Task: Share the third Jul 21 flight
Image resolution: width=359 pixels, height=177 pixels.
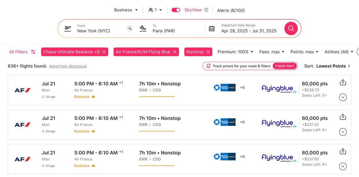Action: (x=343, y=152)
